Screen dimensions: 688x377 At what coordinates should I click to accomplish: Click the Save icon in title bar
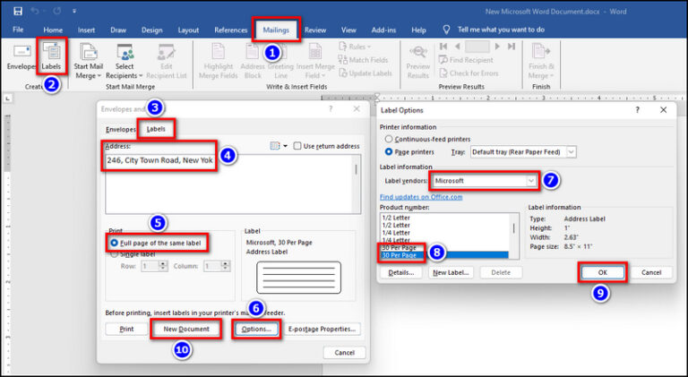18,11
